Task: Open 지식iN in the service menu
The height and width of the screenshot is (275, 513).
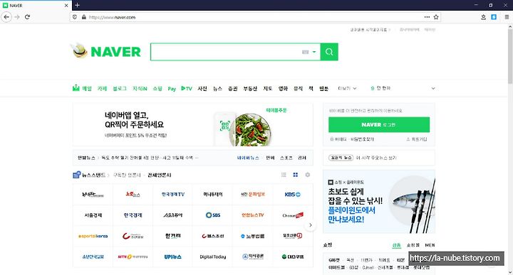Action: 140,88
